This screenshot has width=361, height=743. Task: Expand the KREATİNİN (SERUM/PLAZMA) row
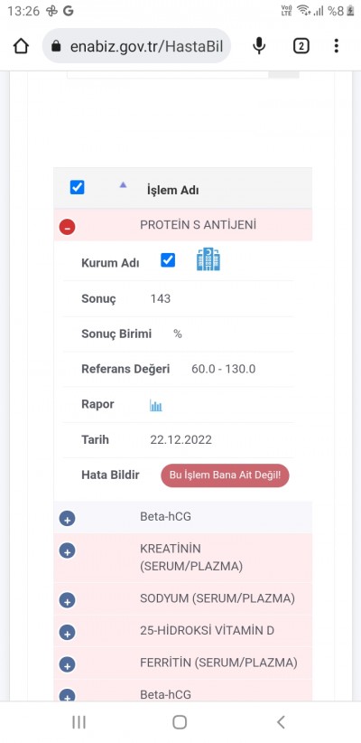click(x=67, y=550)
